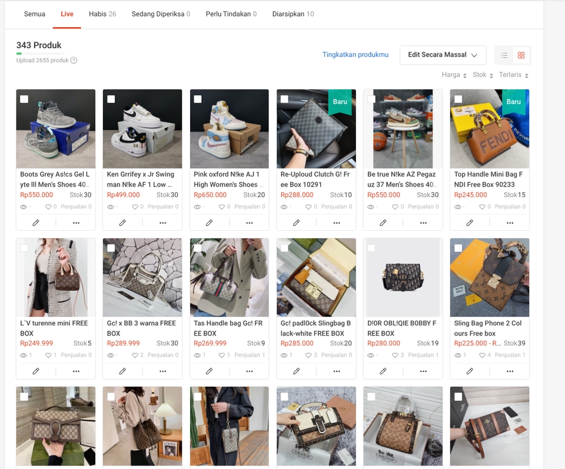Check the Tas Handle bag Gc! product box
The width and height of the screenshot is (565, 469).
coord(198,248)
